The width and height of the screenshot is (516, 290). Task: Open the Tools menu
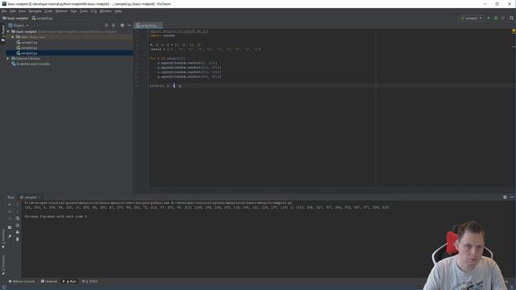pos(84,11)
